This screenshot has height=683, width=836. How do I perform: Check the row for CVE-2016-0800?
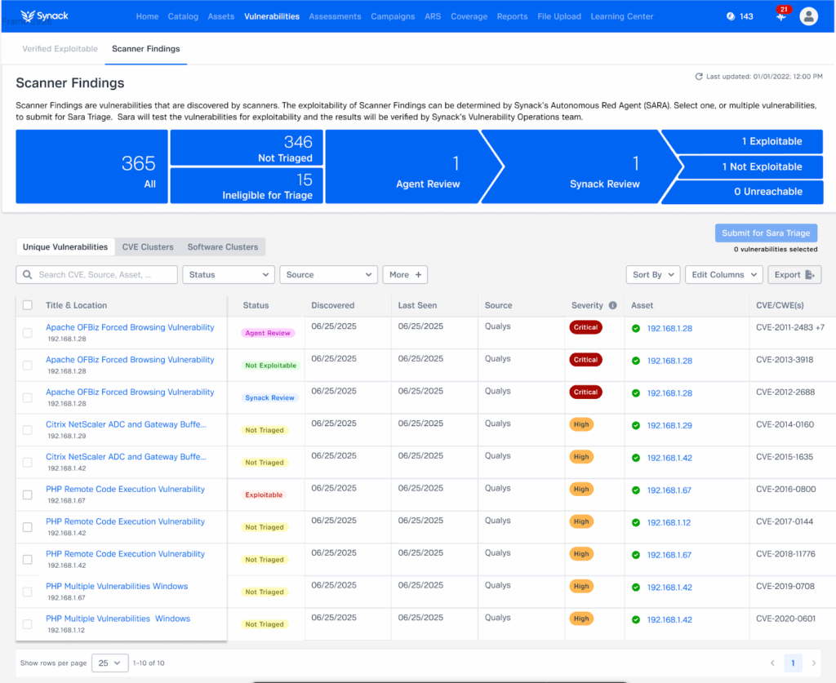[x=28, y=495]
